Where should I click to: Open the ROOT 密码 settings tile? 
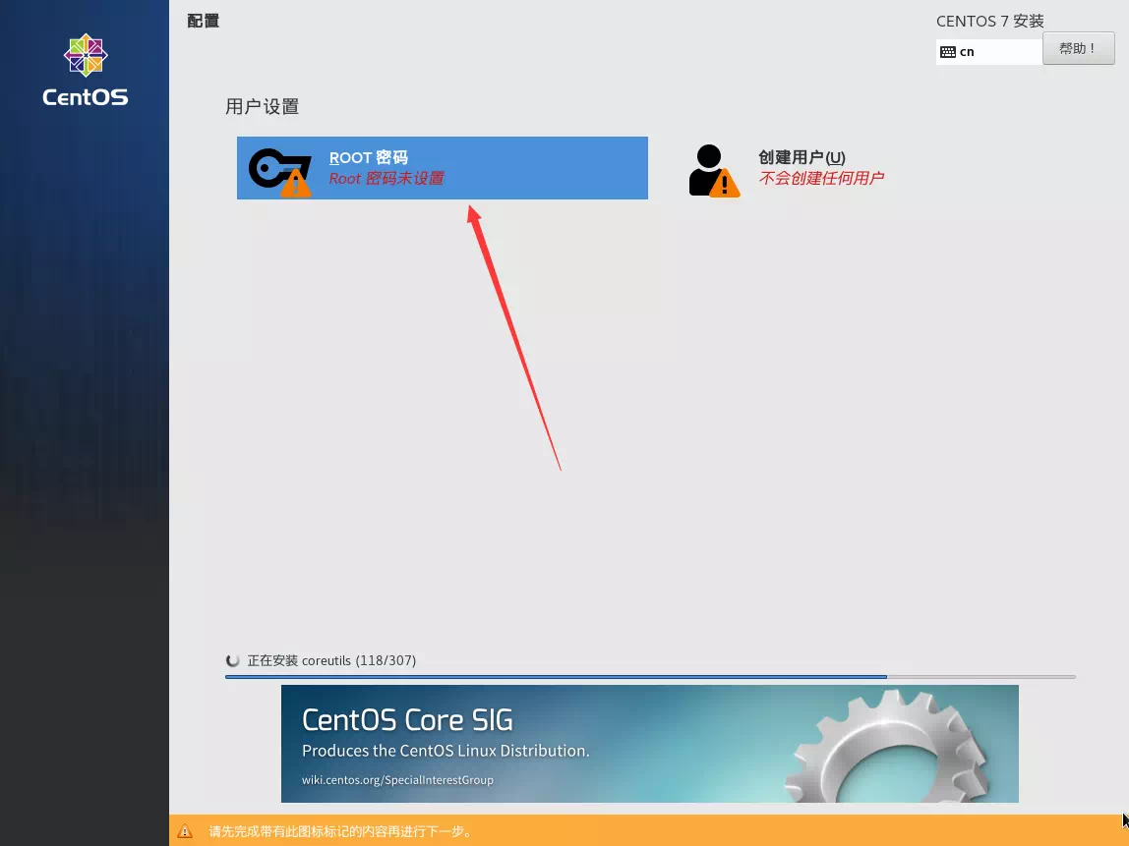[x=443, y=168]
